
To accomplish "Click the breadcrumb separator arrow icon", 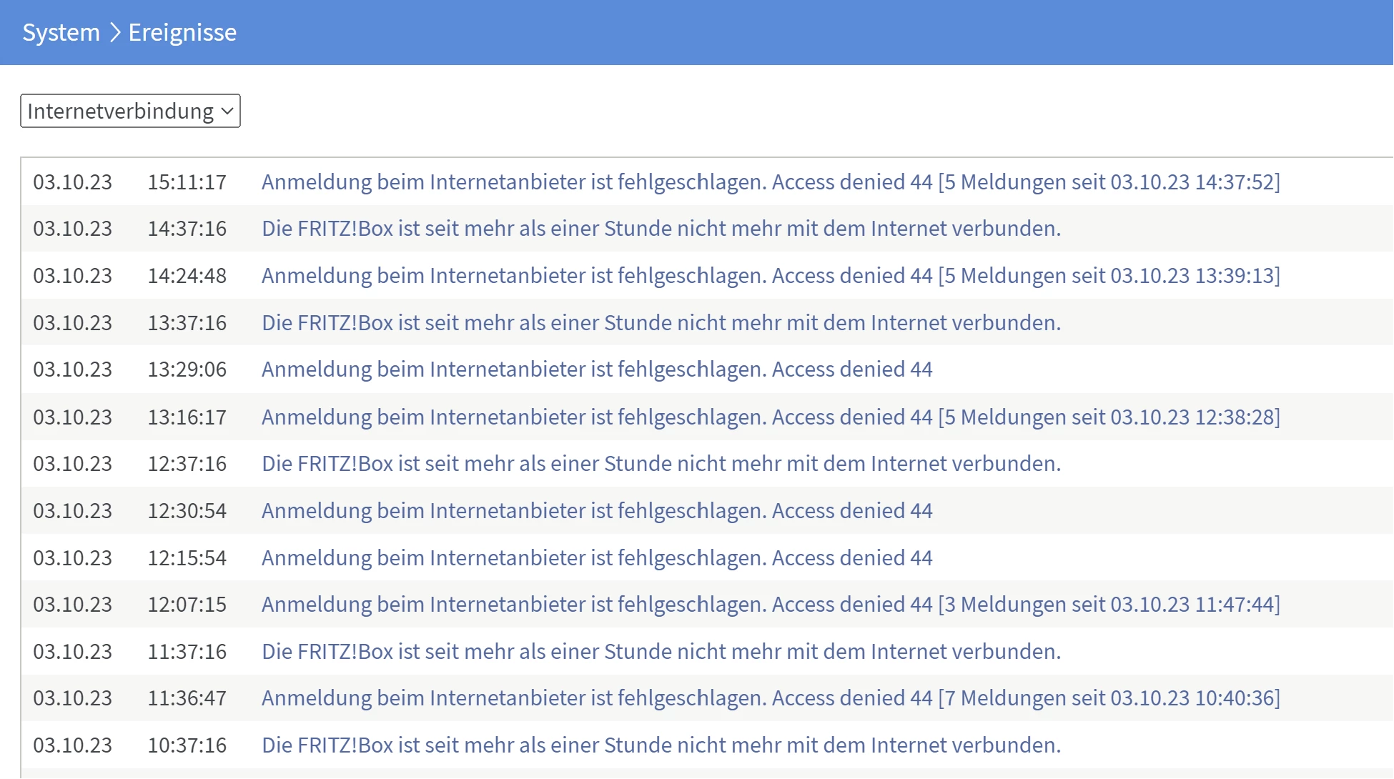I will pos(114,33).
